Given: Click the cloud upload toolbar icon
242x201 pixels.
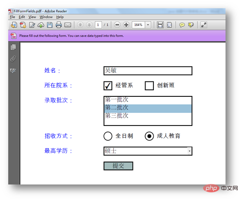Looking at the screenshot, I should 41,25.
